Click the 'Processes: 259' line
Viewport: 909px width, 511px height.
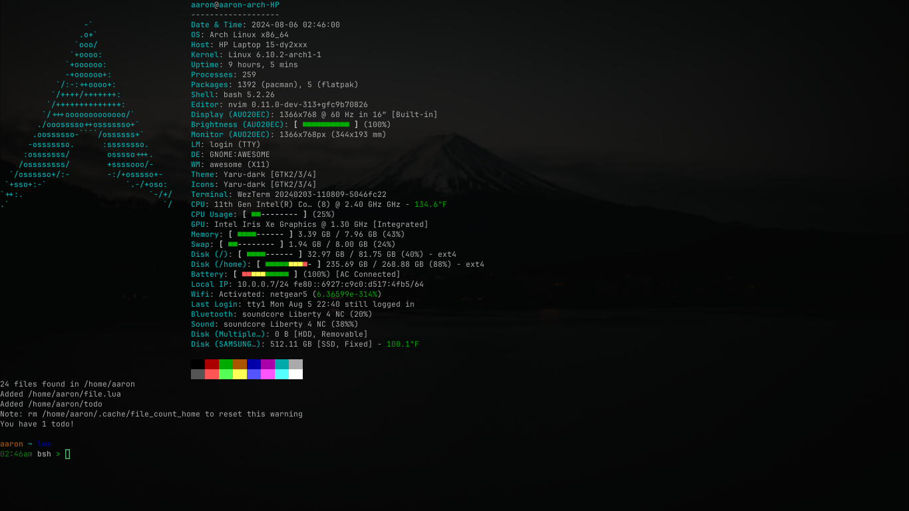[x=224, y=75]
